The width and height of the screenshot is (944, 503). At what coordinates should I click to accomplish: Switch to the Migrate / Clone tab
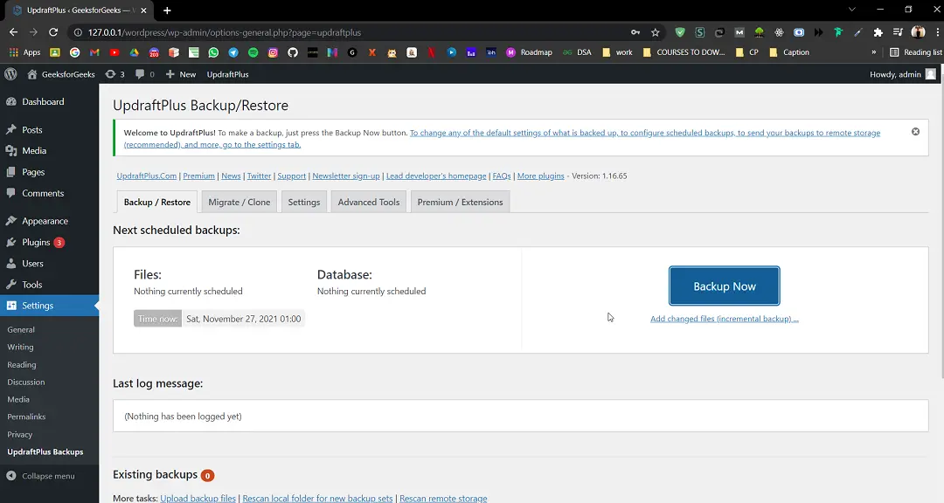click(x=239, y=203)
